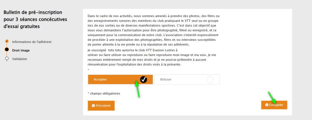Image resolution: width=312 pixels, height=120 pixels.
Task: Choose the Refuser option label
Action: coord(166,79)
